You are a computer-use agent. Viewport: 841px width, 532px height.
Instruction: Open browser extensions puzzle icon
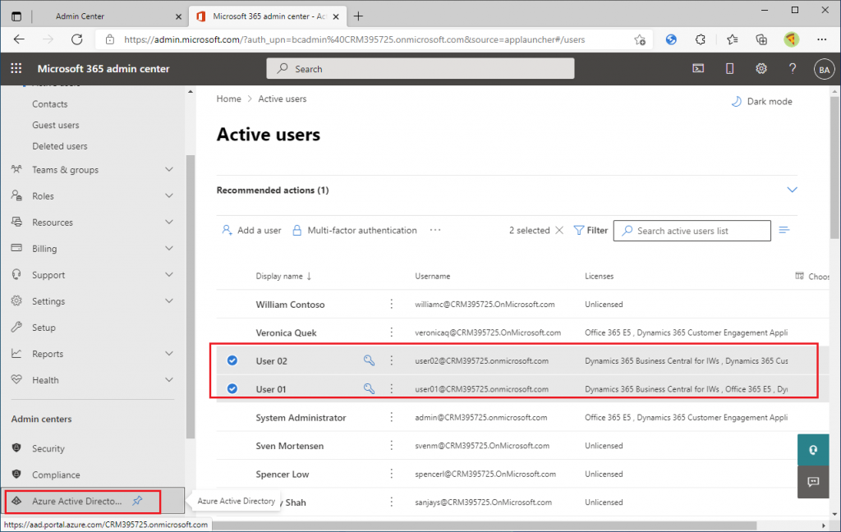[700, 39]
